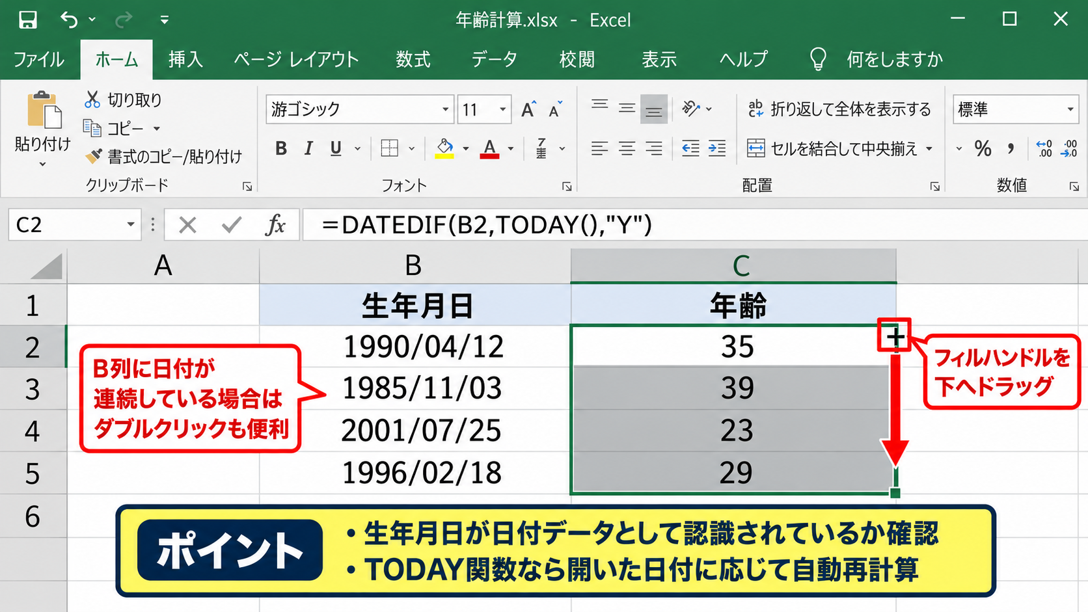Toggle bottom vertical alignment
Screen dimensions: 1088x612
coord(654,109)
